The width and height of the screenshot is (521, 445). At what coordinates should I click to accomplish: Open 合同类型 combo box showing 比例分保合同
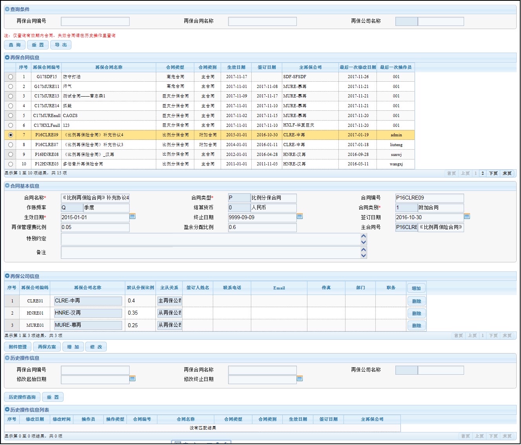click(x=274, y=198)
